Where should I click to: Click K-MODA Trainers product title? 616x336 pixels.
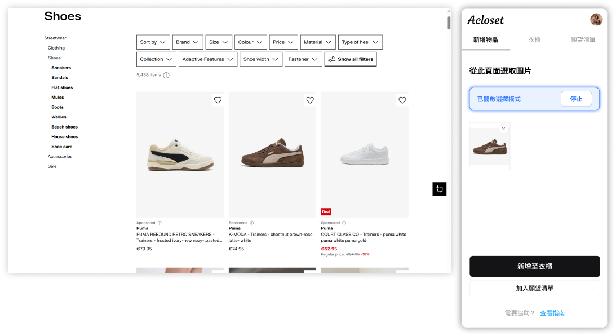pos(271,237)
